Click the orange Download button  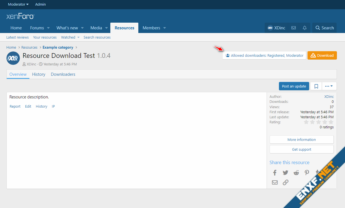(x=322, y=55)
